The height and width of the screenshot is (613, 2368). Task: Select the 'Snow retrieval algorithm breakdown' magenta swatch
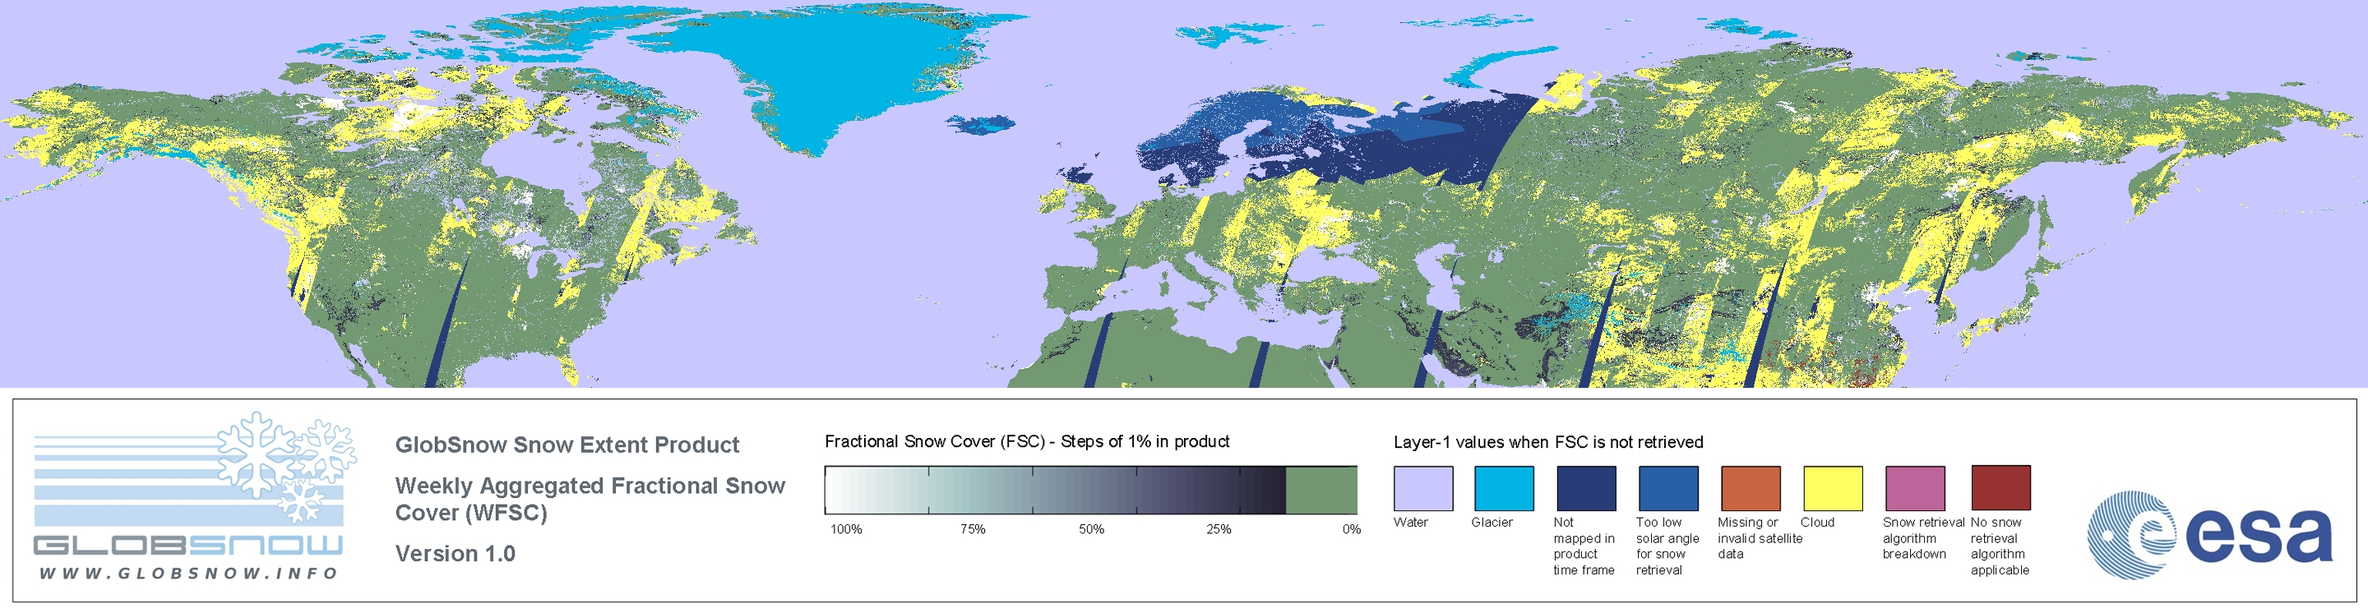pyautogui.click(x=1915, y=488)
